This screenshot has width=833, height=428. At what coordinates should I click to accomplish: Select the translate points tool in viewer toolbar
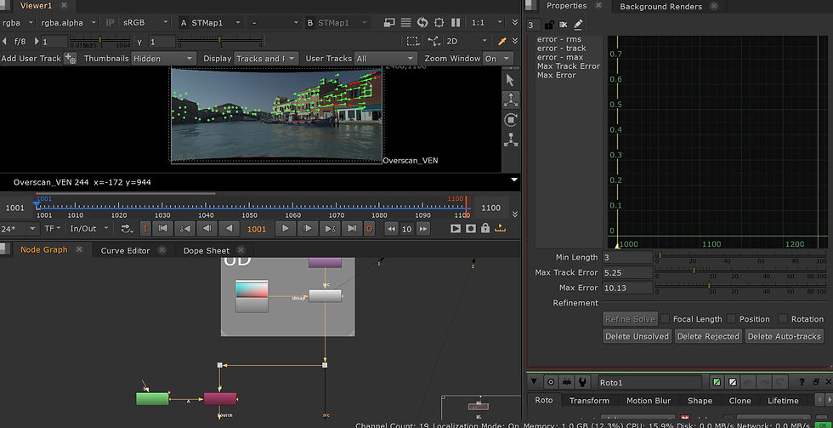pos(511,100)
